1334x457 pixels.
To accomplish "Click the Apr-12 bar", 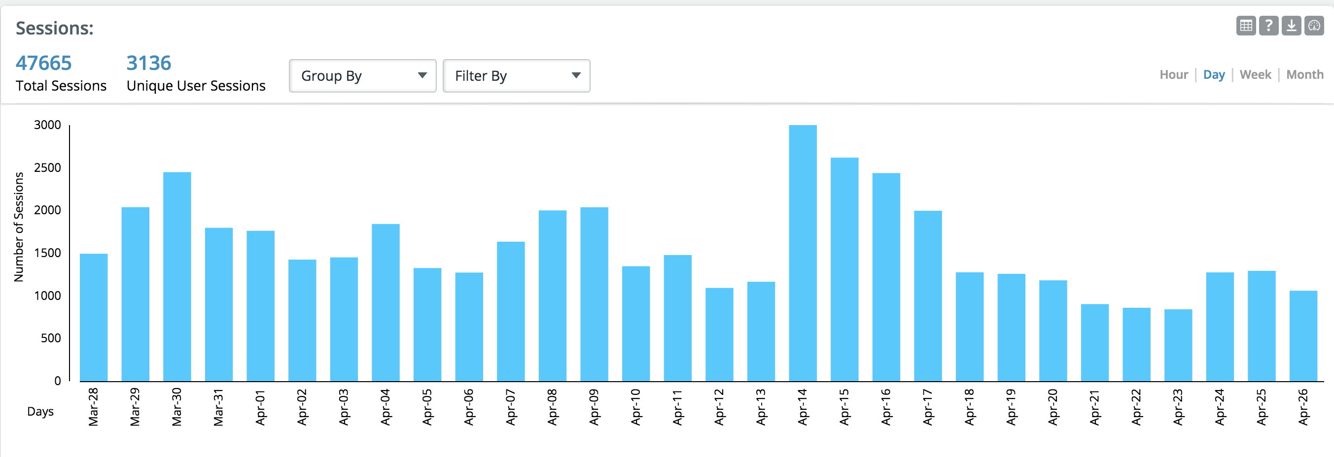I will click(719, 335).
